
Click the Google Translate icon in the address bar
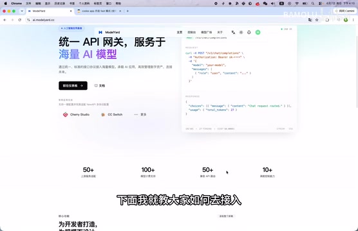click(310, 20)
